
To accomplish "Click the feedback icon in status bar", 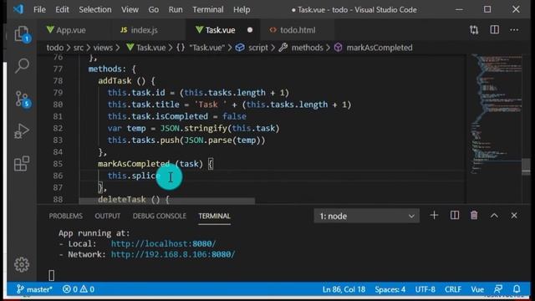I will [498, 289].
